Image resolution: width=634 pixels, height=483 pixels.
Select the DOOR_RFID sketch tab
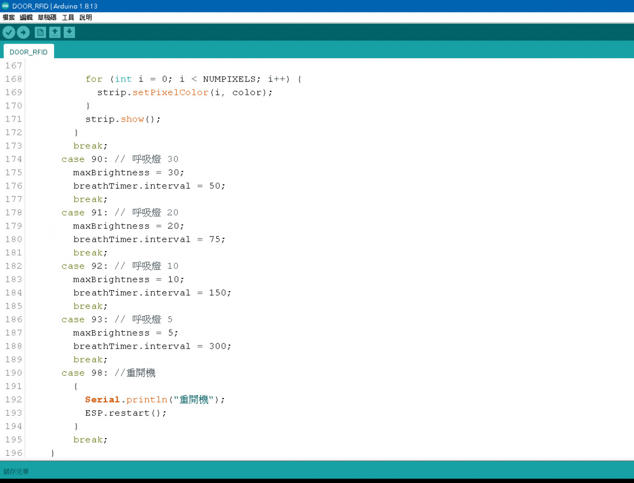coord(29,52)
